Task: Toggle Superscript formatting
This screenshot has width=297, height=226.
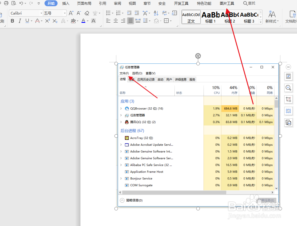Action: click(47, 21)
